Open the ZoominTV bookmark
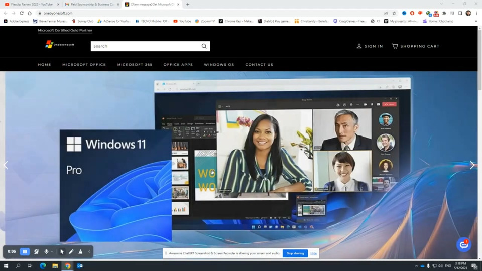 [205, 21]
